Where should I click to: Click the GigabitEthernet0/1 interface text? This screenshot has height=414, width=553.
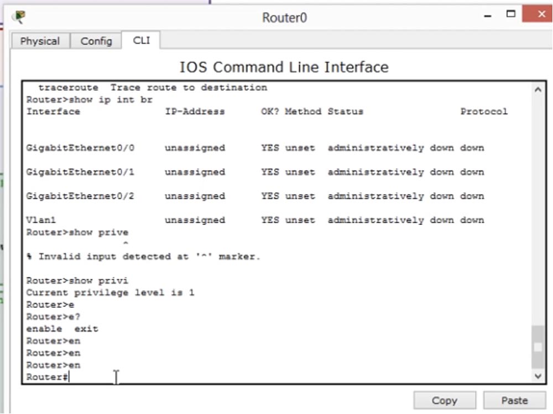(x=80, y=172)
